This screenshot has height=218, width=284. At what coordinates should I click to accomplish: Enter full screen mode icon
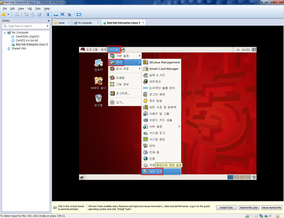pos(62,14)
